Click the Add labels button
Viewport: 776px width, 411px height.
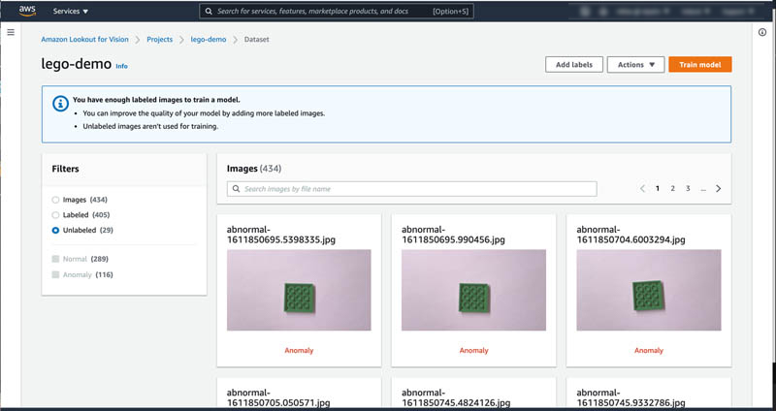[574, 64]
